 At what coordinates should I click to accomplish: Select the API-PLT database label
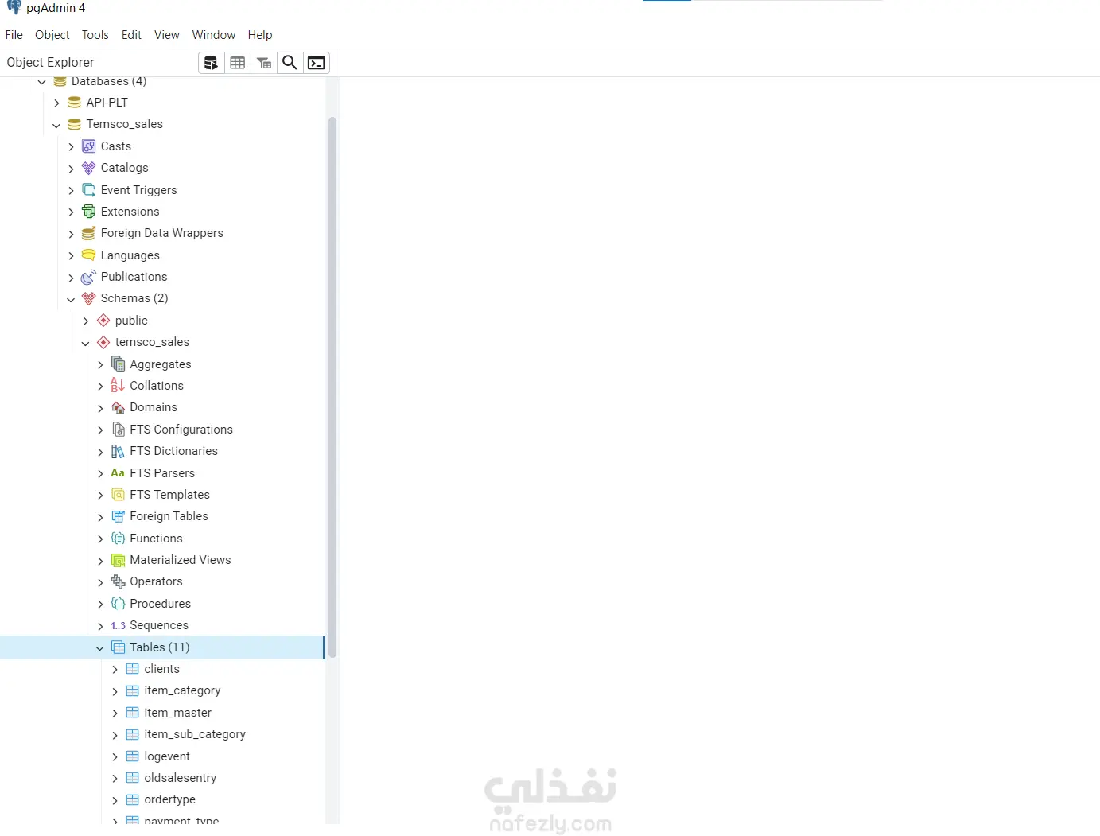click(107, 103)
